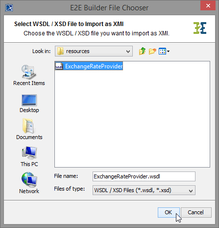Image resolution: width=219 pixels, height=228 pixels.
Task: Click the empty area of the file list
Action: [132, 118]
